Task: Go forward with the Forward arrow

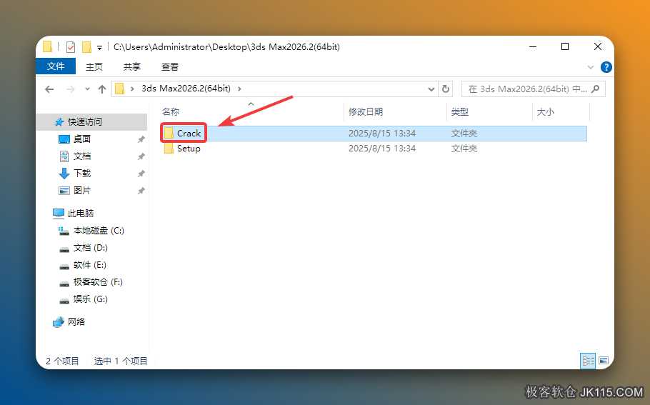Action: pyautogui.click(x=71, y=89)
